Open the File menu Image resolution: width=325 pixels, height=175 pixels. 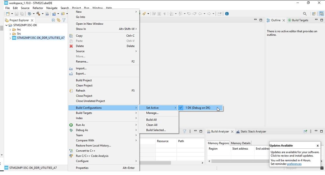[x=7, y=8]
